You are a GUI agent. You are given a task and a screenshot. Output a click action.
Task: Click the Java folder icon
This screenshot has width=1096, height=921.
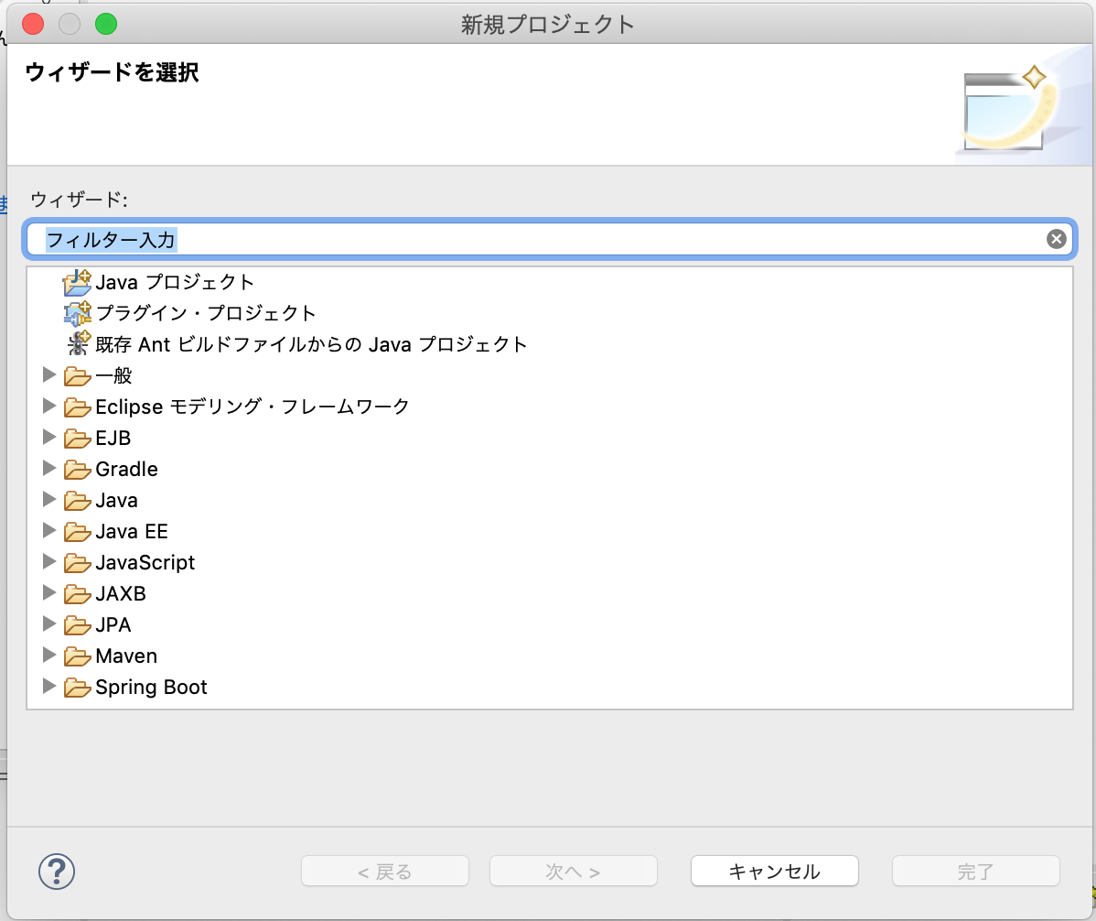(x=77, y=501)
